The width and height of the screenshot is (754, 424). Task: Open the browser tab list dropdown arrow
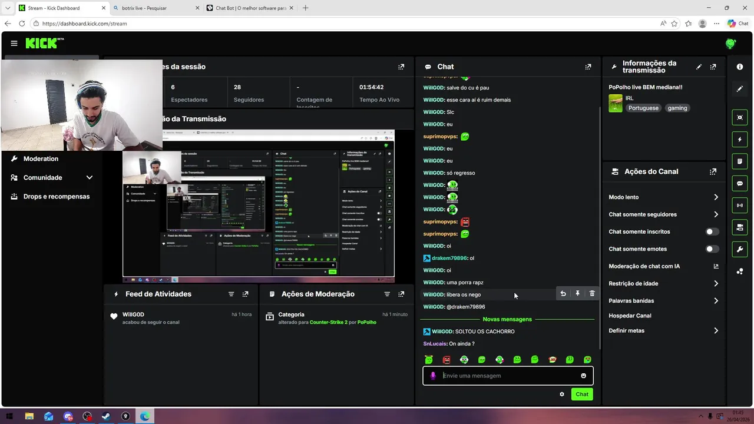click(7, 8)
